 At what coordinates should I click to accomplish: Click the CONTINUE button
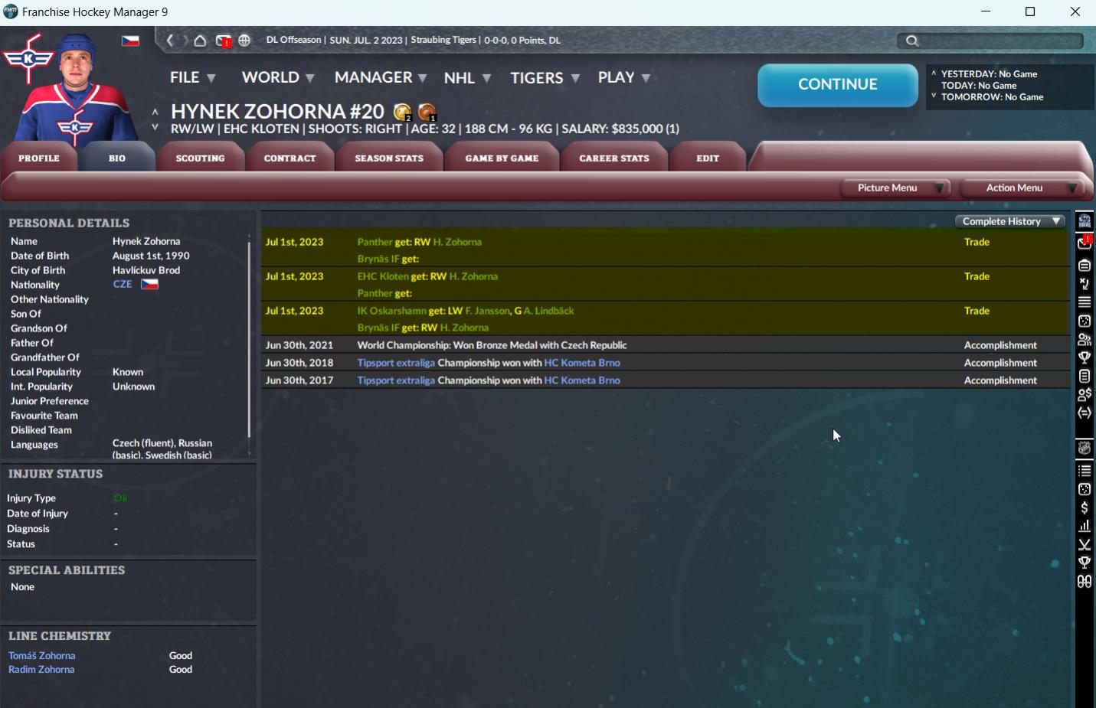[x=838, y=84]
